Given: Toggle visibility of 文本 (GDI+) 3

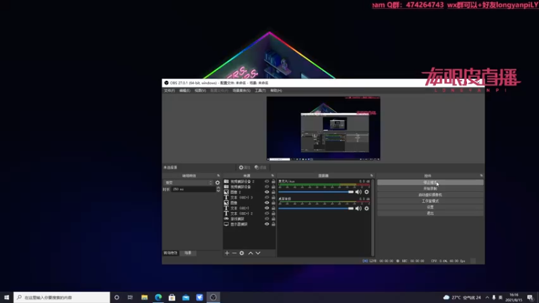Looking at the screenshot, I should pos(267,197).
